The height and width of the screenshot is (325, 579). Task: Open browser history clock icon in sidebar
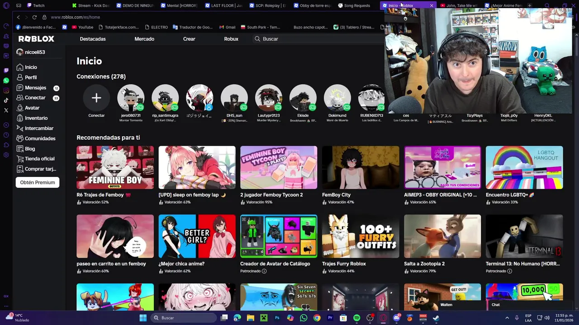(6, 135)
